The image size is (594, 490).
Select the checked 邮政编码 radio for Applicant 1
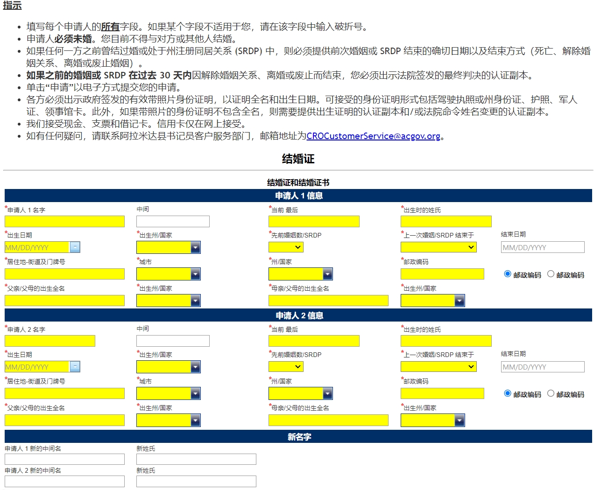click(508, 274)
